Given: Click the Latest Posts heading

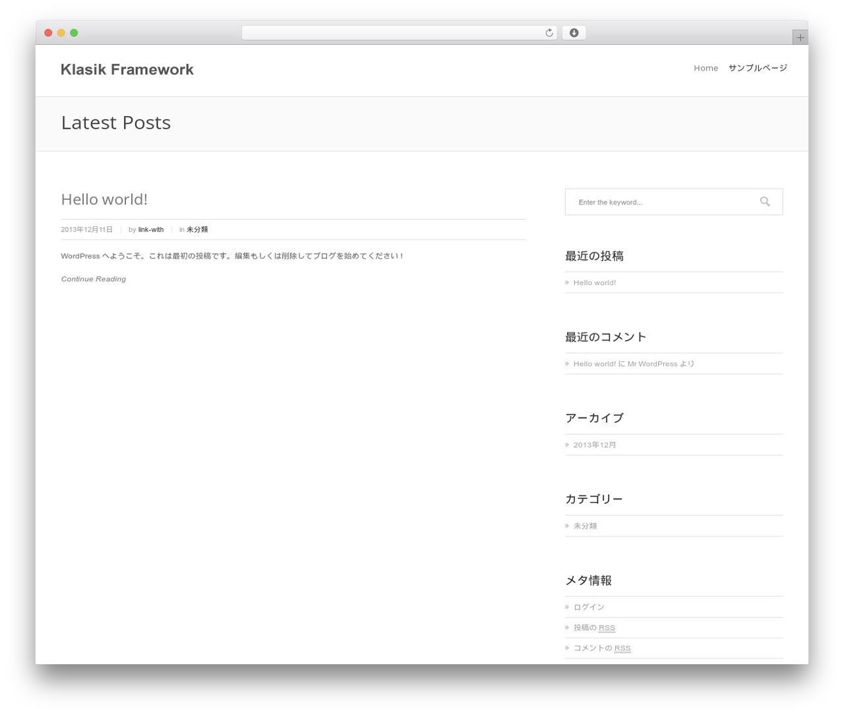Looking at the screenshot, I should click(116, 123).
